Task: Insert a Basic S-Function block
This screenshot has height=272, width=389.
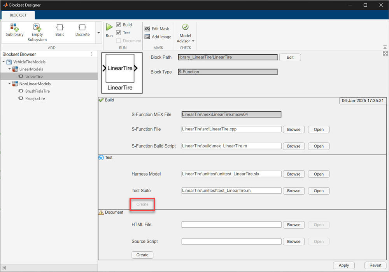Action: coord(60,30)
